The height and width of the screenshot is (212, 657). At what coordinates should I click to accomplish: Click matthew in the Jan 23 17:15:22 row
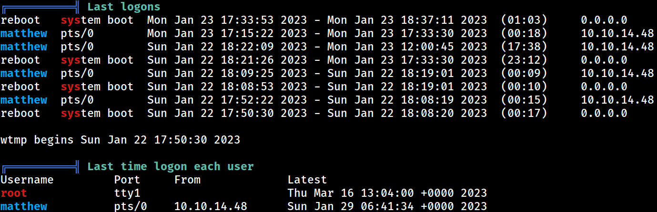click(x=24, y=33)
